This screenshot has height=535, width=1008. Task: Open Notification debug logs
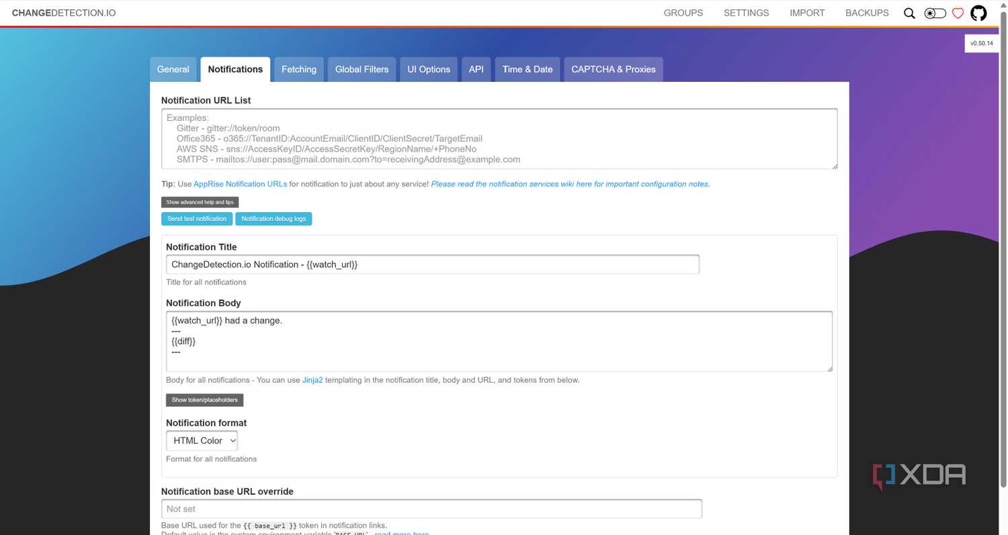click(x=274, y=219)
